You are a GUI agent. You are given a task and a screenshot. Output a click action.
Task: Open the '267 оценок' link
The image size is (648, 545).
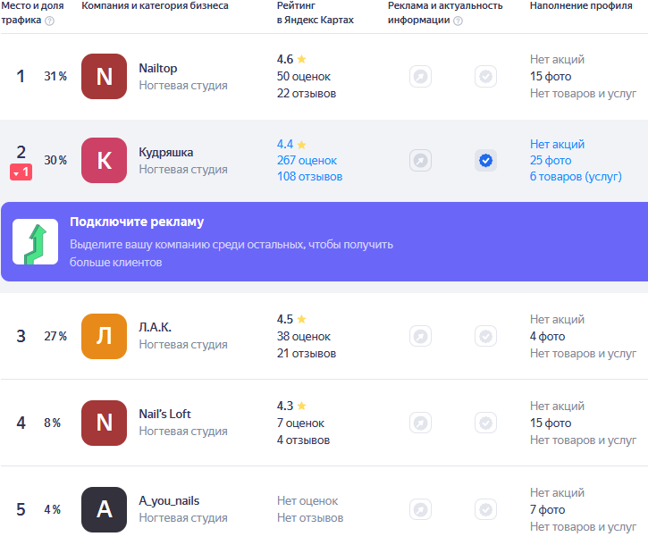tap(307, 160)
